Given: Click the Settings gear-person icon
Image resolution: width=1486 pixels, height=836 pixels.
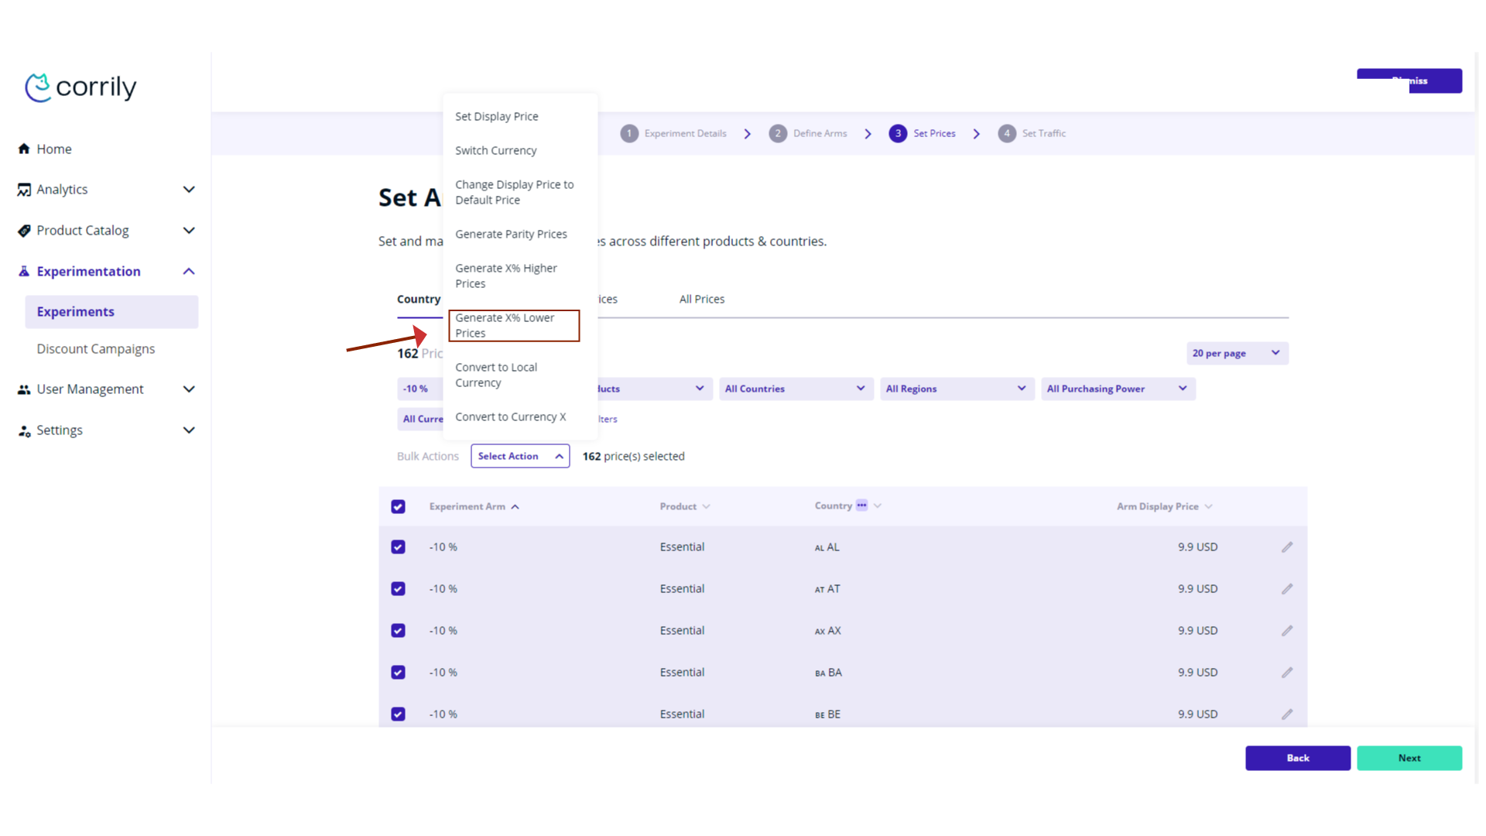Looking at the screenshot, I should point(24,430).
